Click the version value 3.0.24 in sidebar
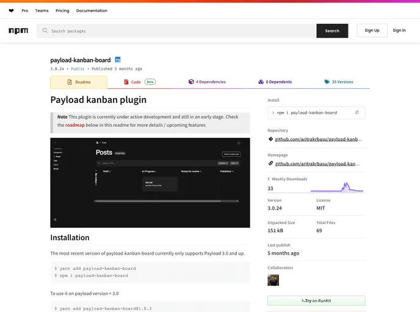 click(x=275, y=208)
